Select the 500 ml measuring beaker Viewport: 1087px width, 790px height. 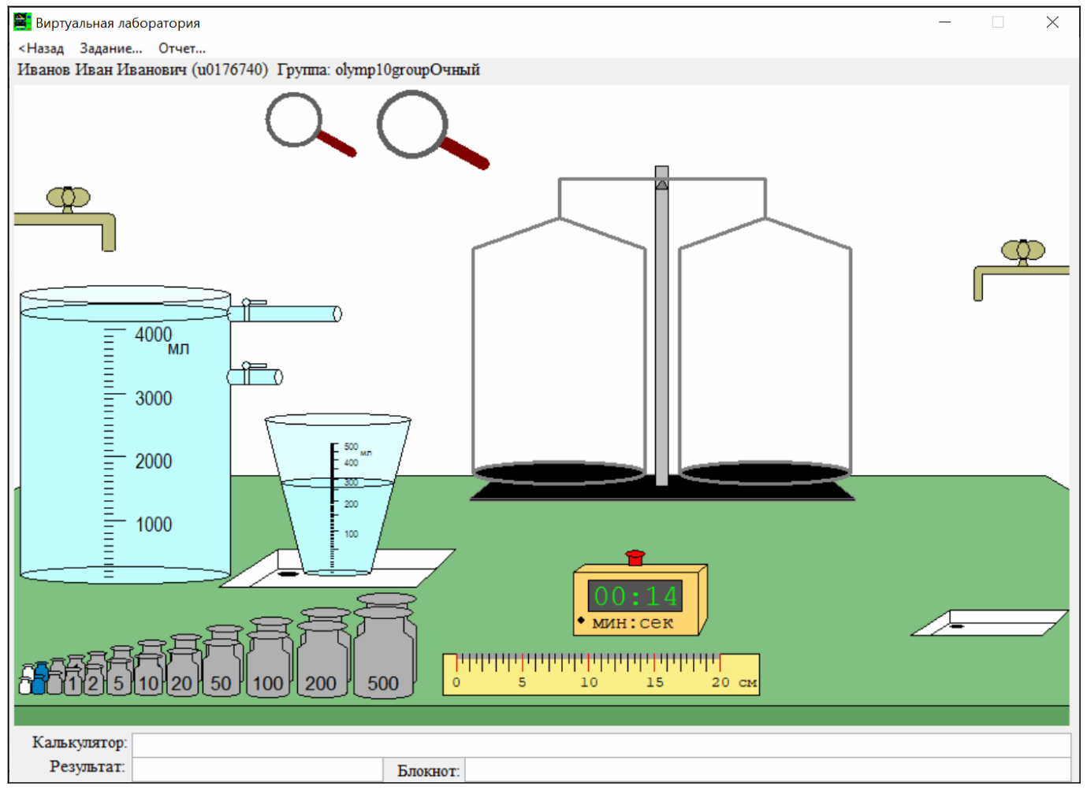tap(337, 494)
